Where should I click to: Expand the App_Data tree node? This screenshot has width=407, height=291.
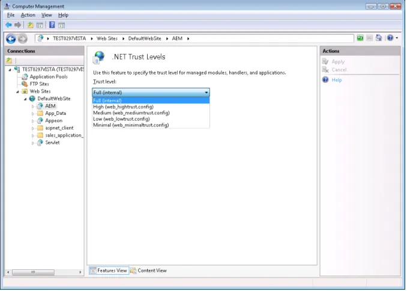[x=32, y=114]
